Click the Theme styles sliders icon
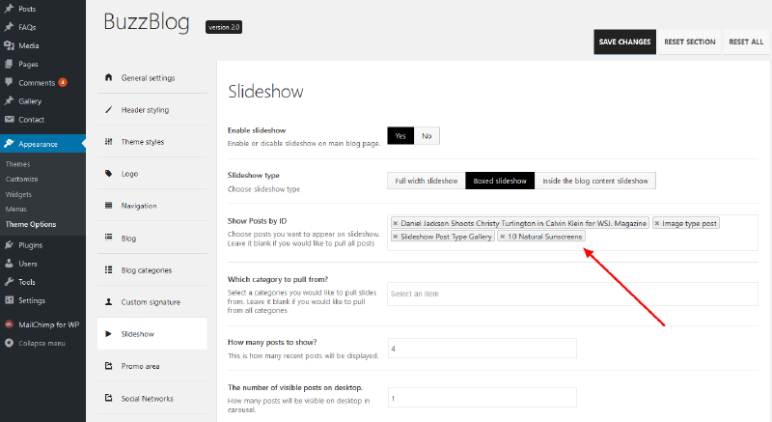 coord(108,142)
